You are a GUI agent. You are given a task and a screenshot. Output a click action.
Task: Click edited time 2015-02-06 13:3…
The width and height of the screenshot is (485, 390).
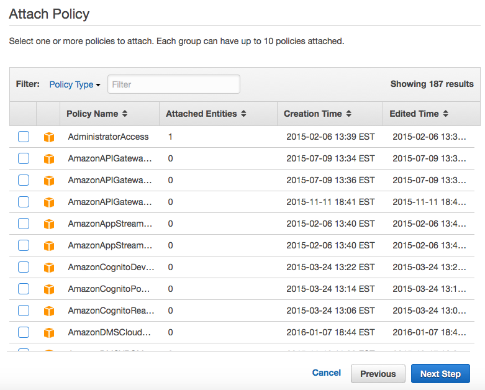429,137
